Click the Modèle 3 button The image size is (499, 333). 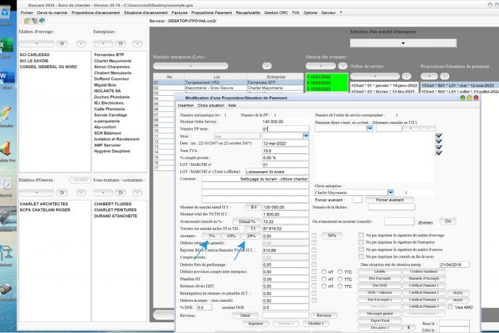tap(315, 324)
